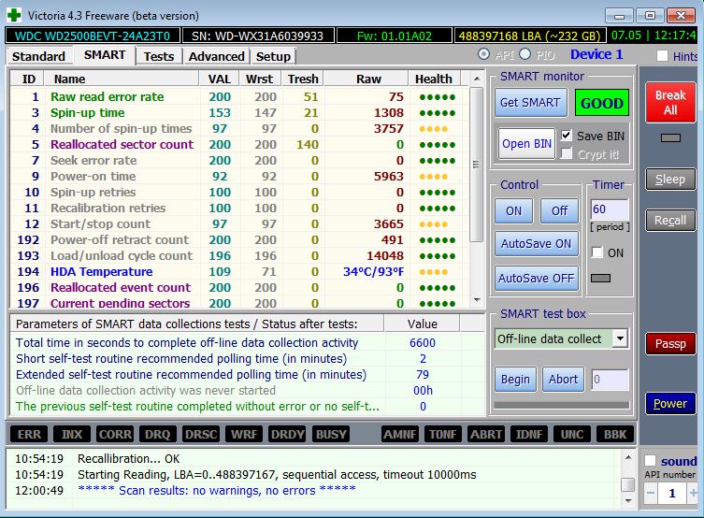Select the HDA Temperature row
Viewport: 704px width, 518px height.
[238, 271]
